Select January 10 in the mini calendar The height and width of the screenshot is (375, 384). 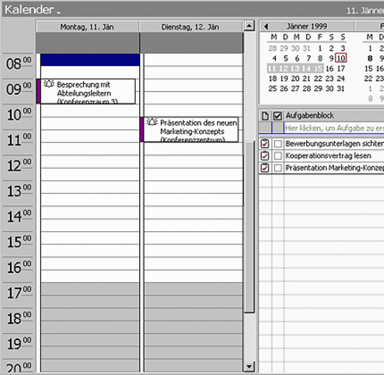342,58
